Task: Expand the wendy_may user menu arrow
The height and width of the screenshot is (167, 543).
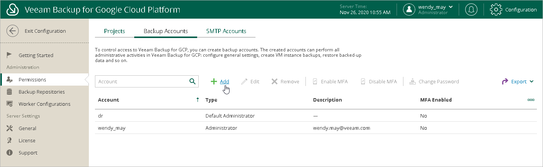Action: tap(451, 7)
